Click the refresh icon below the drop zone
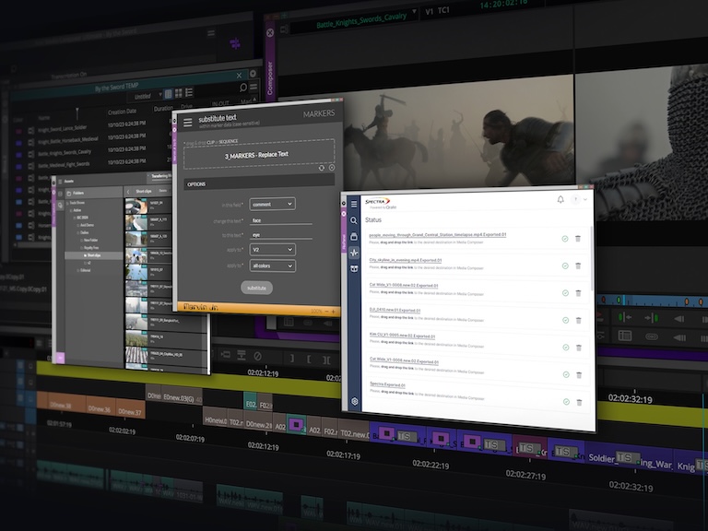 pyautogui.click(x=322, y=168)
